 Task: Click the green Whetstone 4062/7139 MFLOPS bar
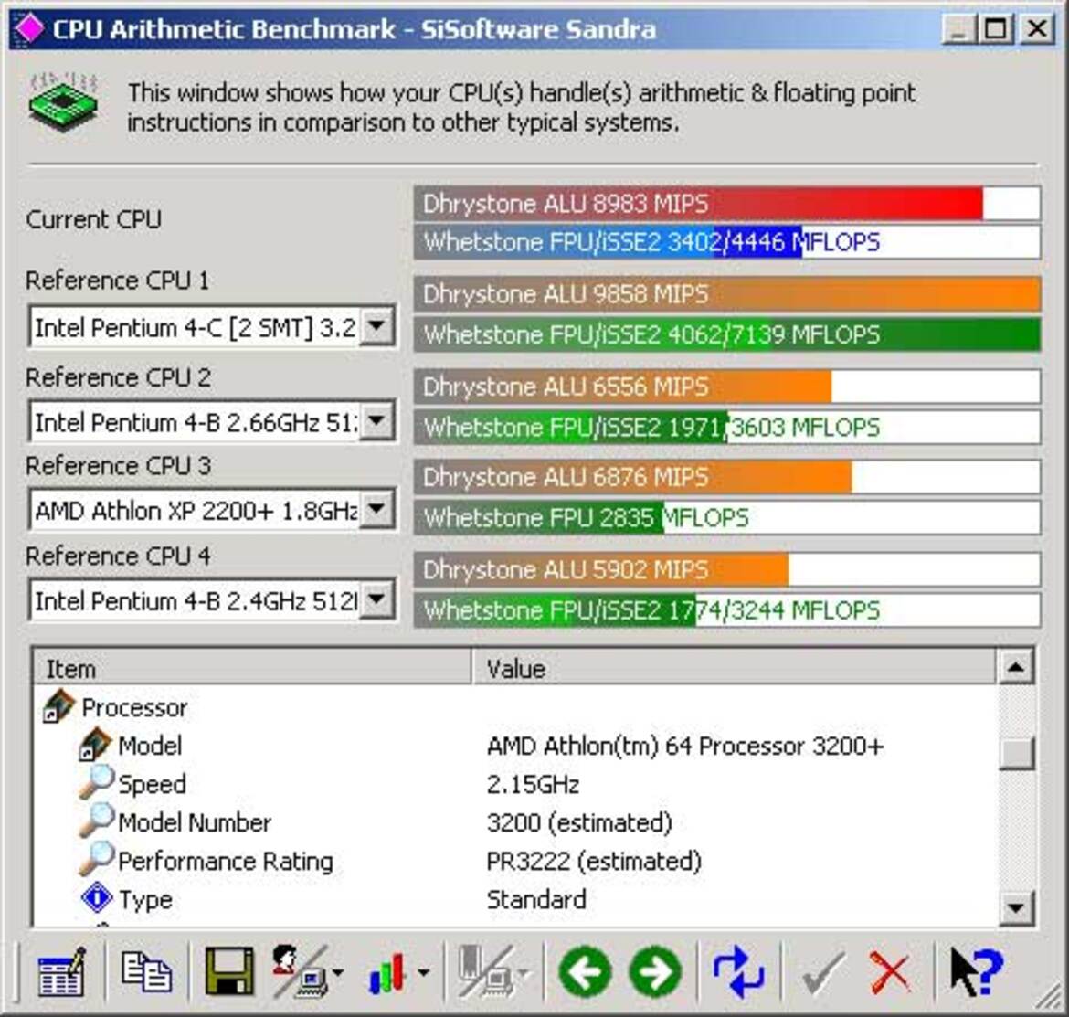pyautogui.click(x=726, y=334)
